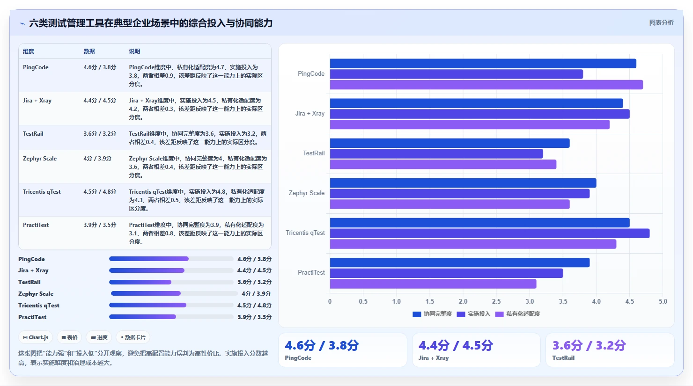This screenshot has width=693, height=386.
Task: Open the PingCode 4.6分 / 3.8分 data card
Action: tap(343, 350)
